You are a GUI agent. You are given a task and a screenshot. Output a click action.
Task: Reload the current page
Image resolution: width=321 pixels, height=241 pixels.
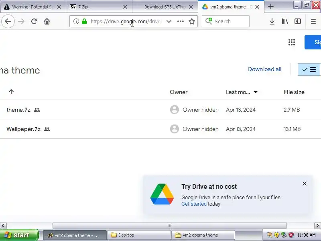pyautogui.click(x=34, y=21)
